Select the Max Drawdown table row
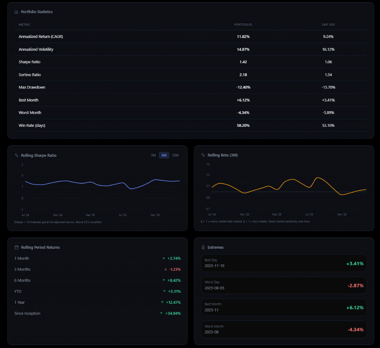Viewport: 380px width, 348px height. (187, 87)
